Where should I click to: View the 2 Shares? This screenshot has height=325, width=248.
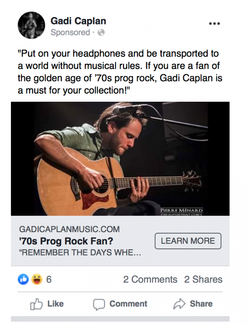click(x=203, y=279)
